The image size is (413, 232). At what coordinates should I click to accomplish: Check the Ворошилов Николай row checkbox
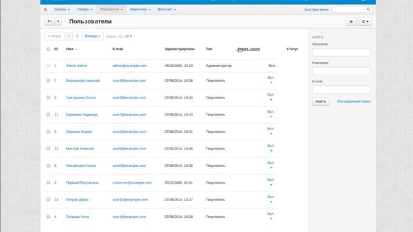tap(48, 81)
